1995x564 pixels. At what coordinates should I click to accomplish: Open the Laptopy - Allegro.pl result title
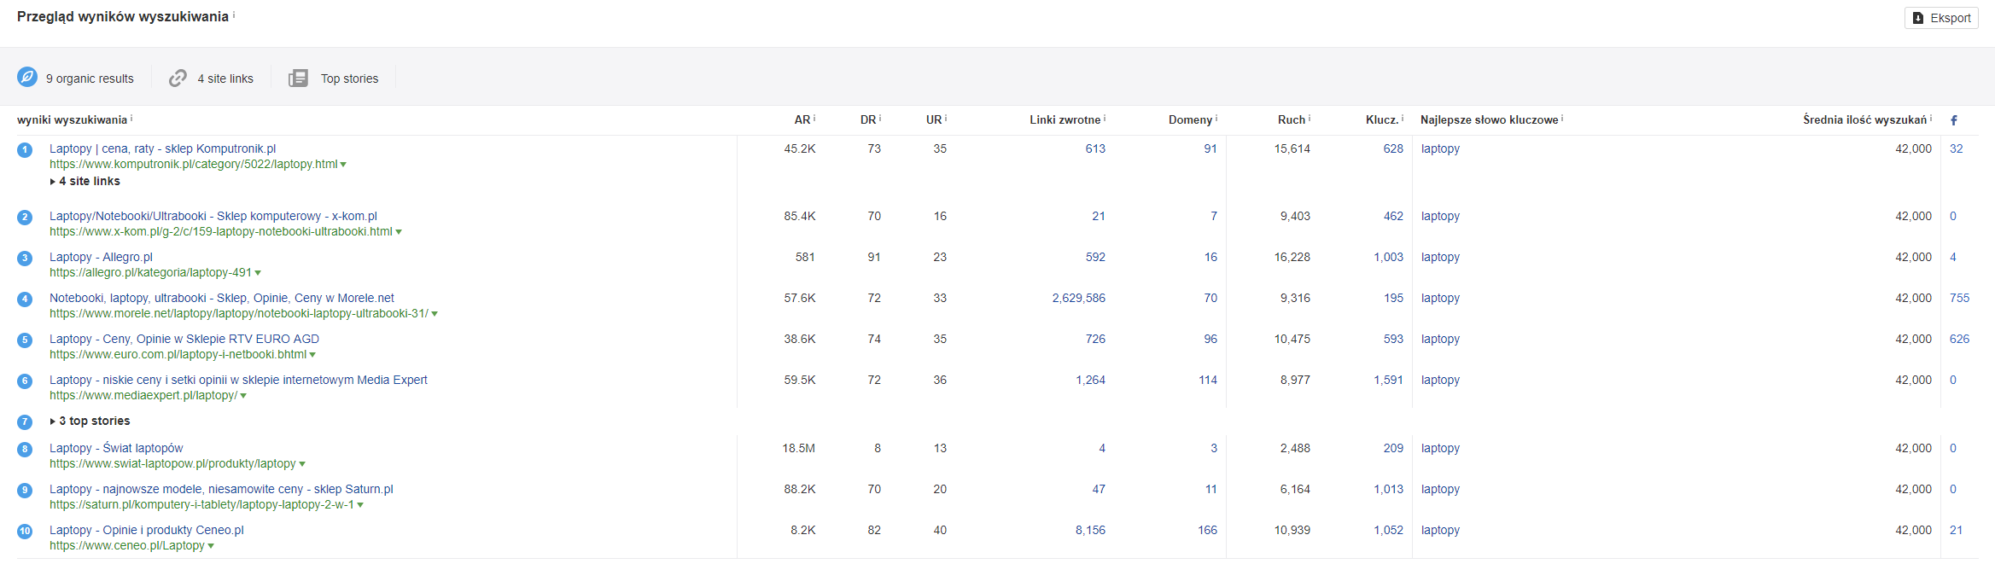tap(101, 257)
